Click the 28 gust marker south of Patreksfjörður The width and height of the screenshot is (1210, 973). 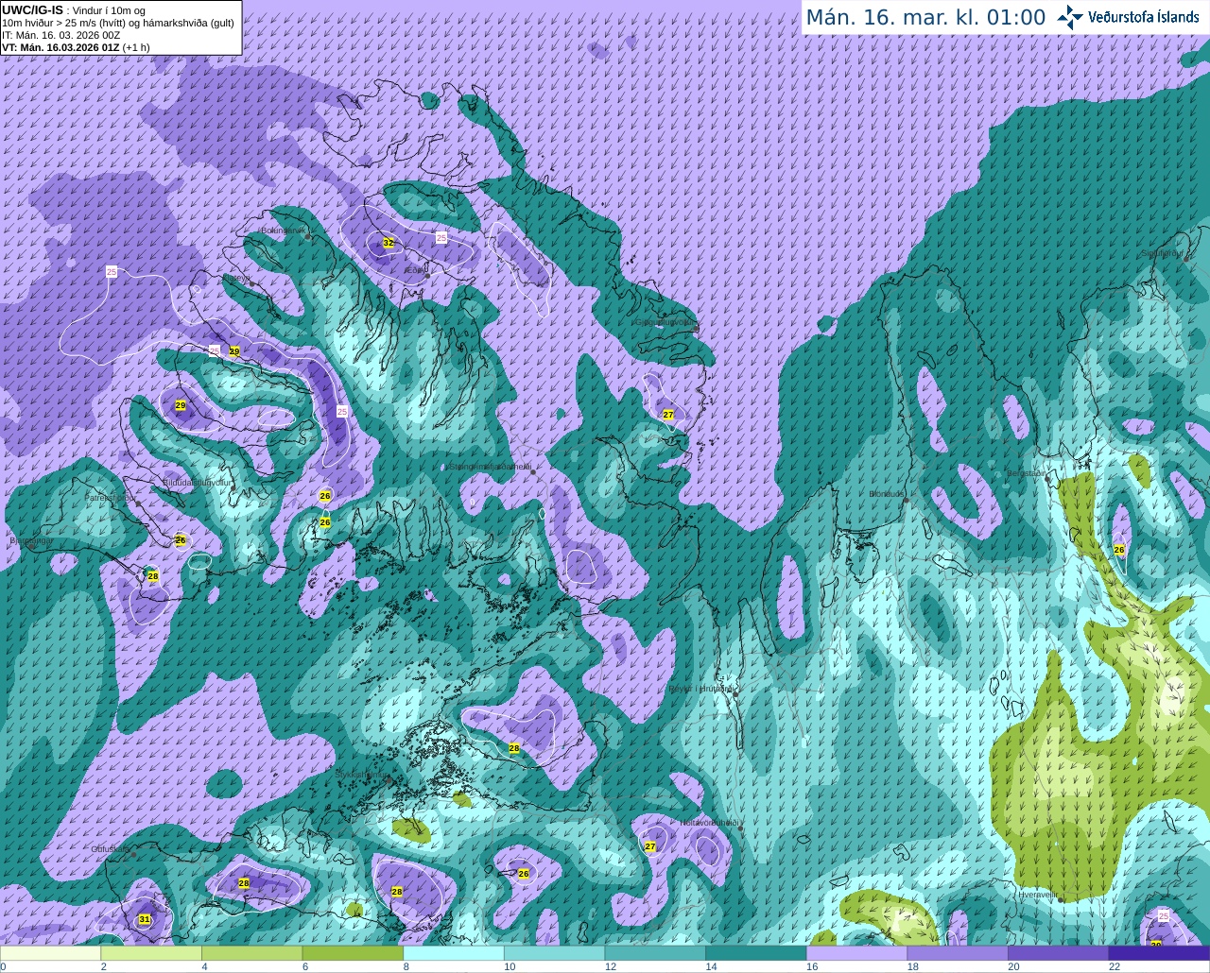pyautogui.click(x=153, y=575)
